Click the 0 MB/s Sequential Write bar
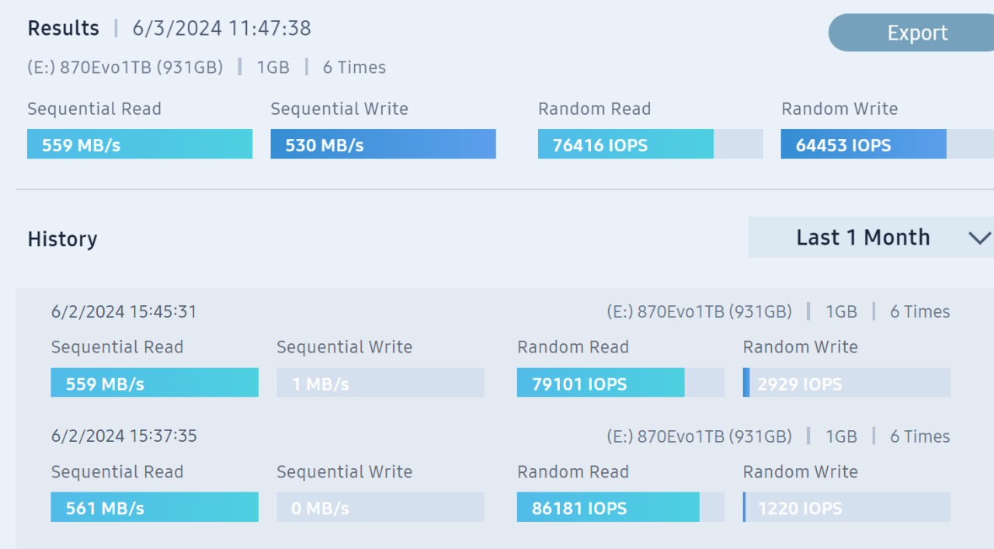This screenshot has height=549, width=994. 381,508
